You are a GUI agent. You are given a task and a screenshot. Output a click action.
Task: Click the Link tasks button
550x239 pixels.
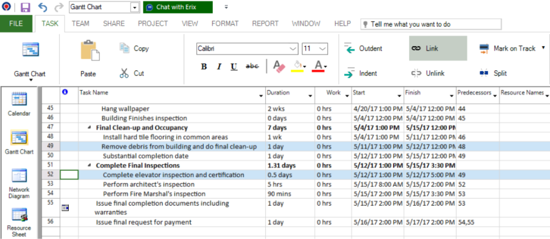[x=438, y=48]
